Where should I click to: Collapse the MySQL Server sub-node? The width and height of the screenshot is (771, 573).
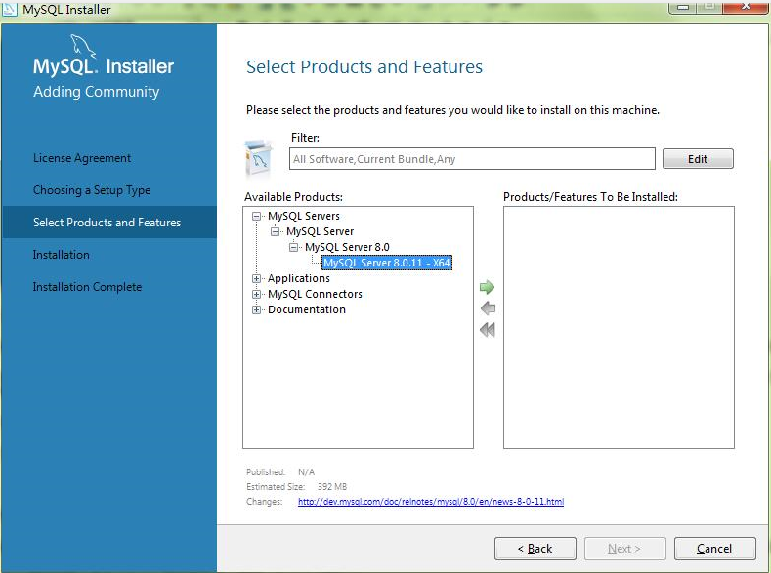275,231
